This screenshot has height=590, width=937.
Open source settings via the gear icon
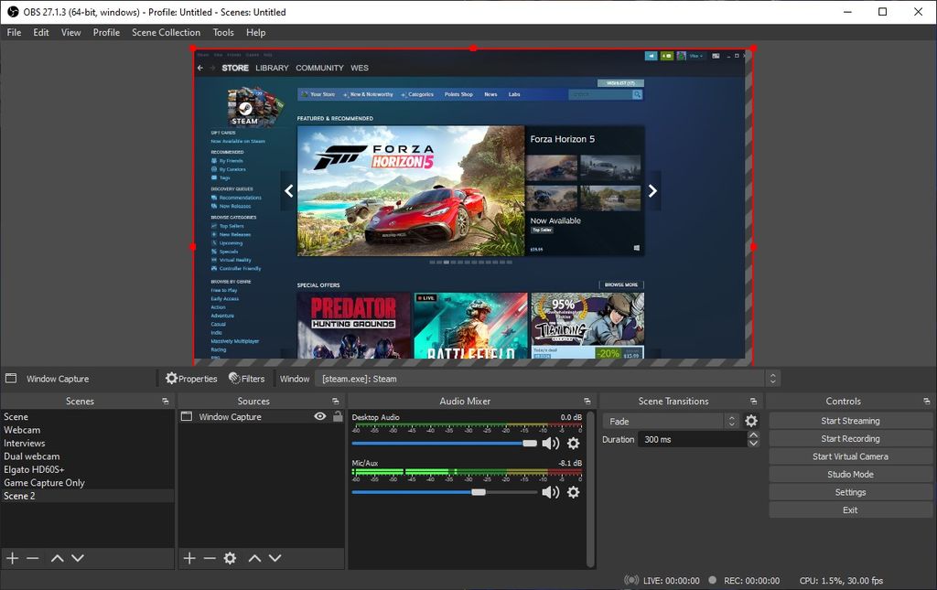[x=230, y=558]
